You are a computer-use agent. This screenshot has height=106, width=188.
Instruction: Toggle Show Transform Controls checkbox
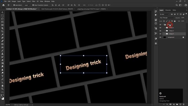click(33, 5)
